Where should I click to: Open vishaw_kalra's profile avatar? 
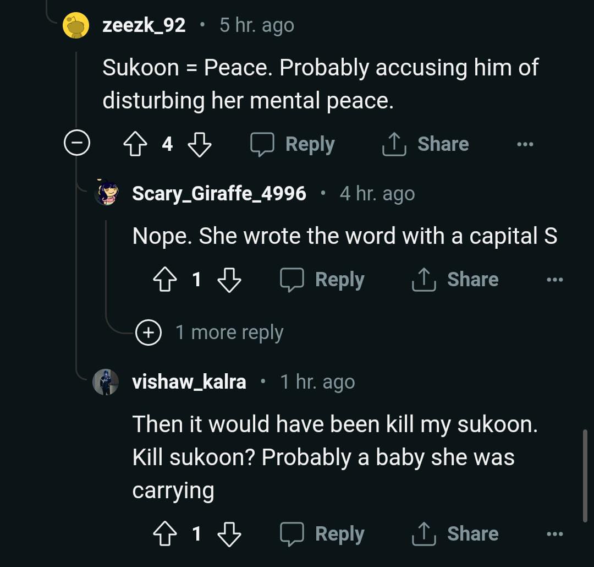click(x=106, y=381)
